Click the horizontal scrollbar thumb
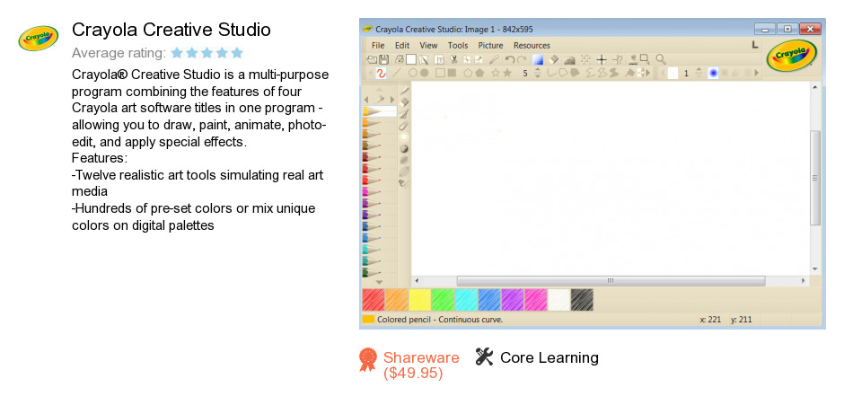Viewport: 844px width, 405px height. (611, 280)
